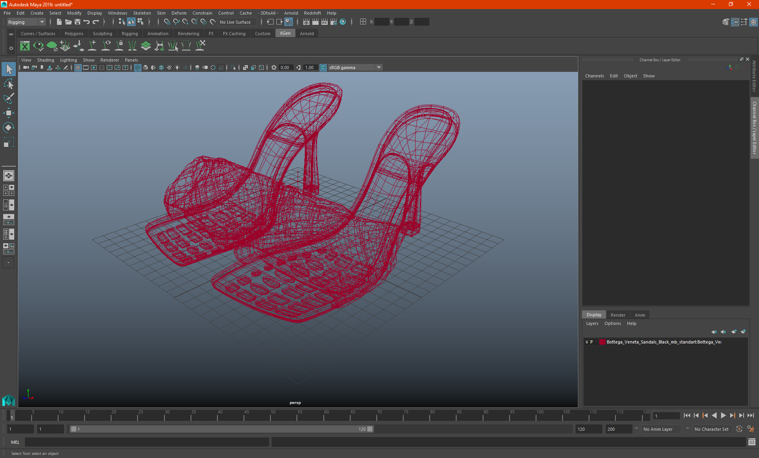Click the Undo arrow icon
Screen dimensions: 759x458
(87, 22)
